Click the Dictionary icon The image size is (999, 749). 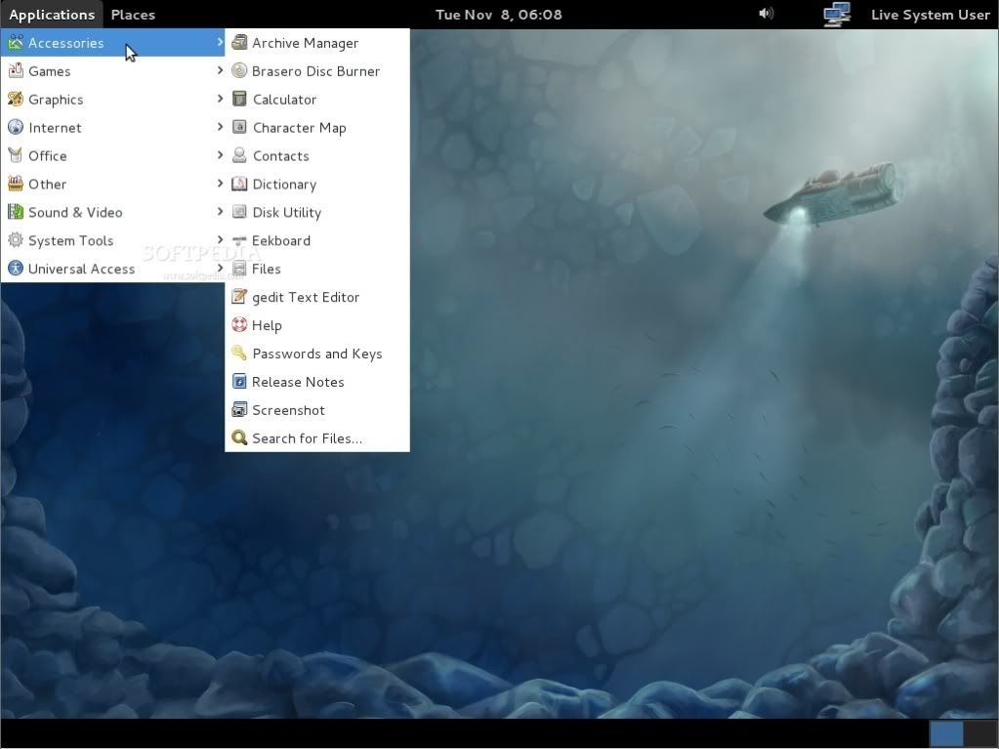pos(239,184)
